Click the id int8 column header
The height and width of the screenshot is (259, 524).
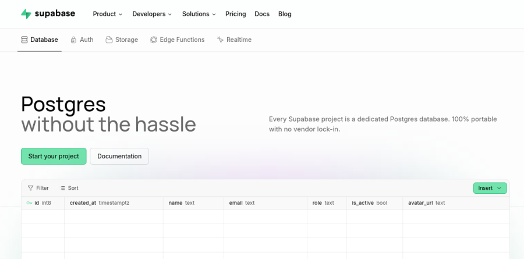click(x=43, y=203)
